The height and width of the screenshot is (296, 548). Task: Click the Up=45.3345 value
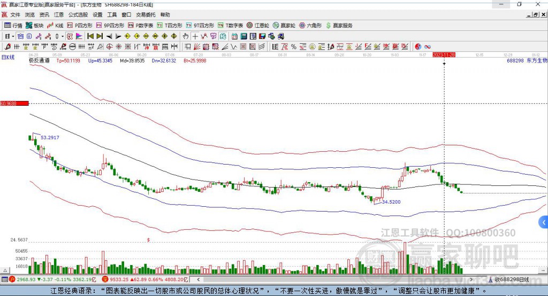click(100, 60)
